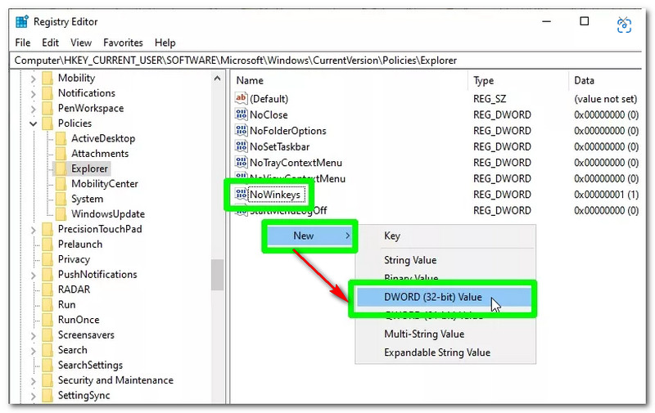Click the tree pane scrollbar thumb
Viewport: 655px width, 413px height.
[x=217, y=275]
